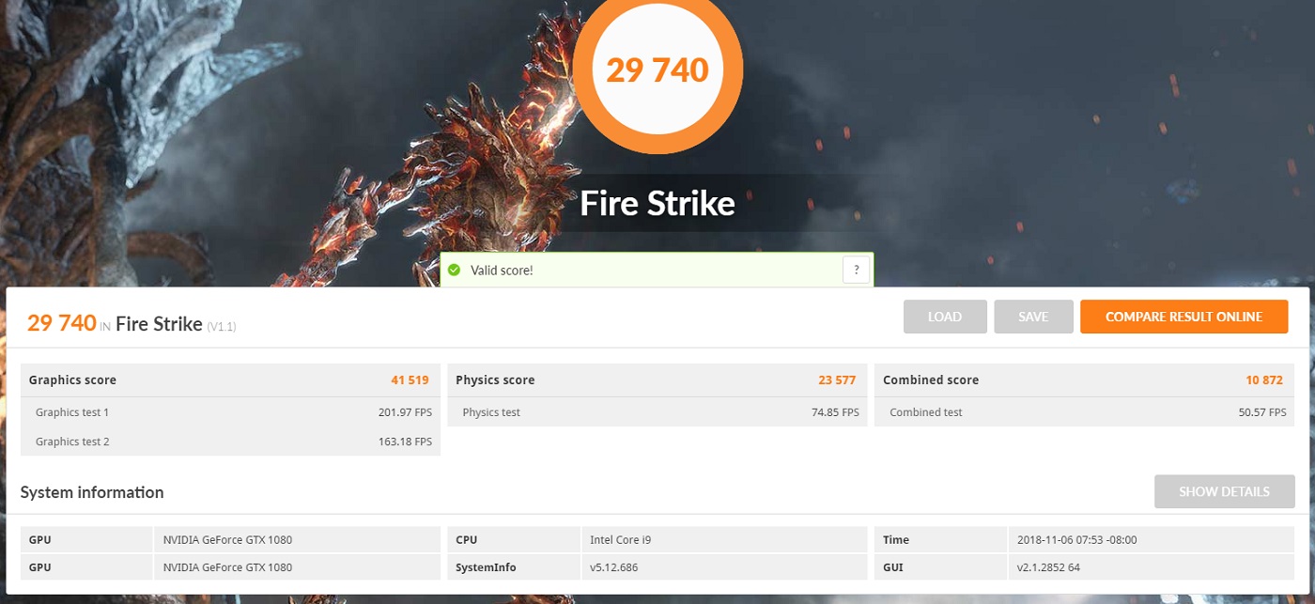
Task: Open the question mark help button
Action: click(x=856, y=271)
